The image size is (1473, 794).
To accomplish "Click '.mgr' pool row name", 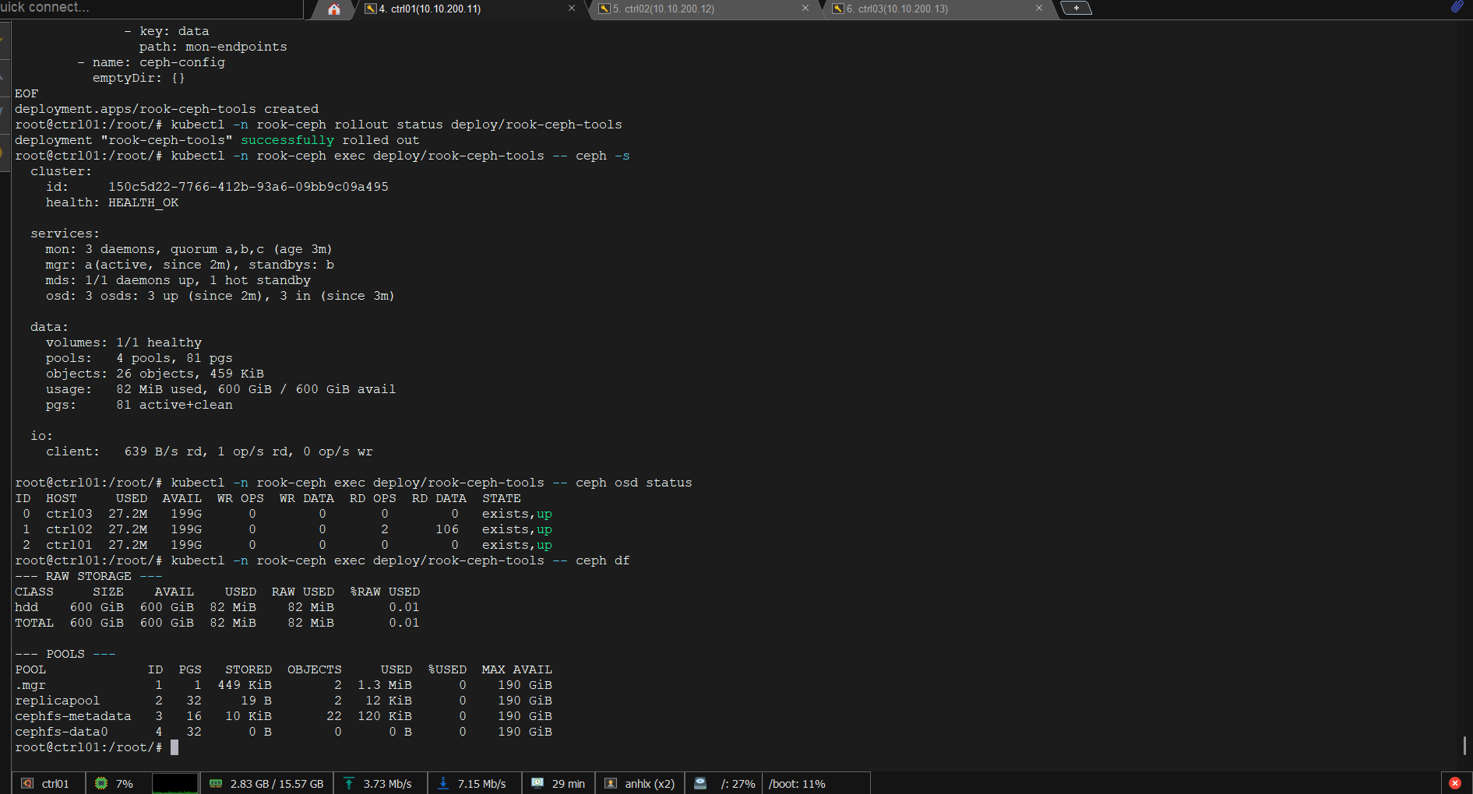I will click(30, 685).
